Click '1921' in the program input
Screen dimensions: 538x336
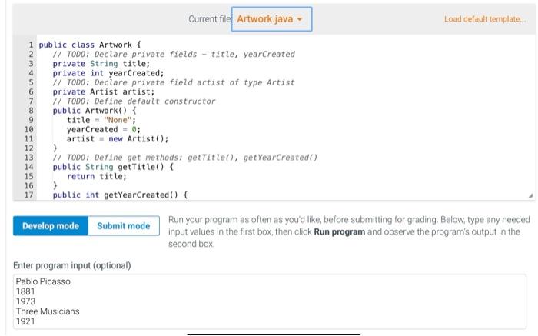pos(25,321)
